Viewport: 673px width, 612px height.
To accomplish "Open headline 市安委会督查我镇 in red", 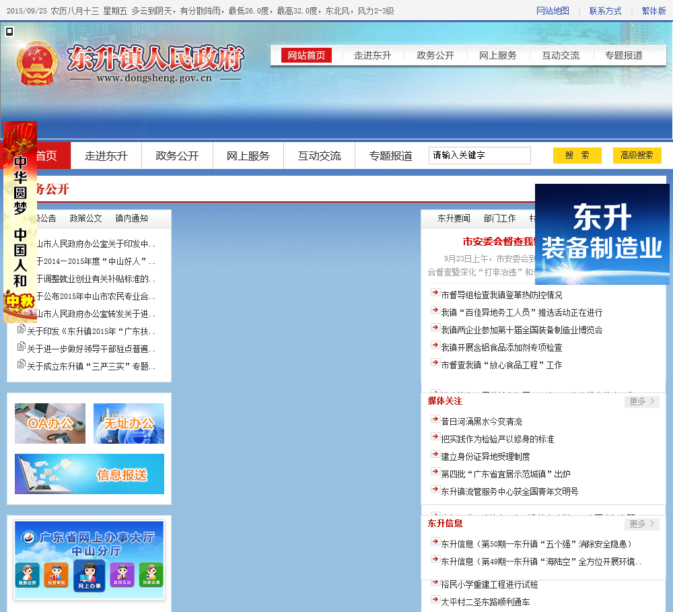I will (499, 242).
